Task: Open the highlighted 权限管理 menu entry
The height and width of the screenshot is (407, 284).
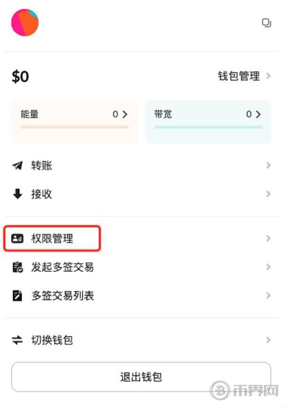Action: (x=53, y=239)
